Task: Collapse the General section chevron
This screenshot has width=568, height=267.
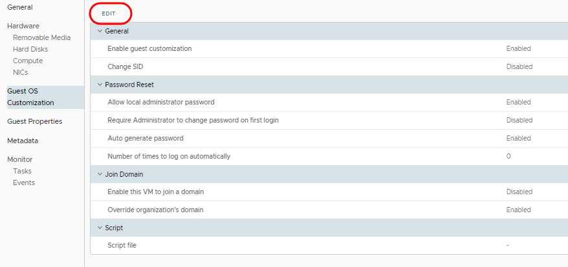Action: [100, 31]
